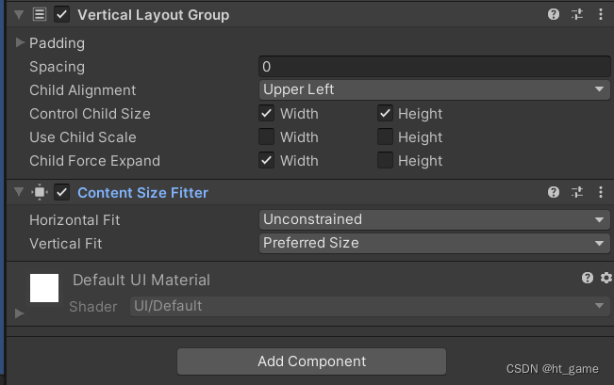This screenshot has height=385, width=614.
Task: Open Content Size Fitter preset selector
Action: pyautogui.click(x=577, y=192)
